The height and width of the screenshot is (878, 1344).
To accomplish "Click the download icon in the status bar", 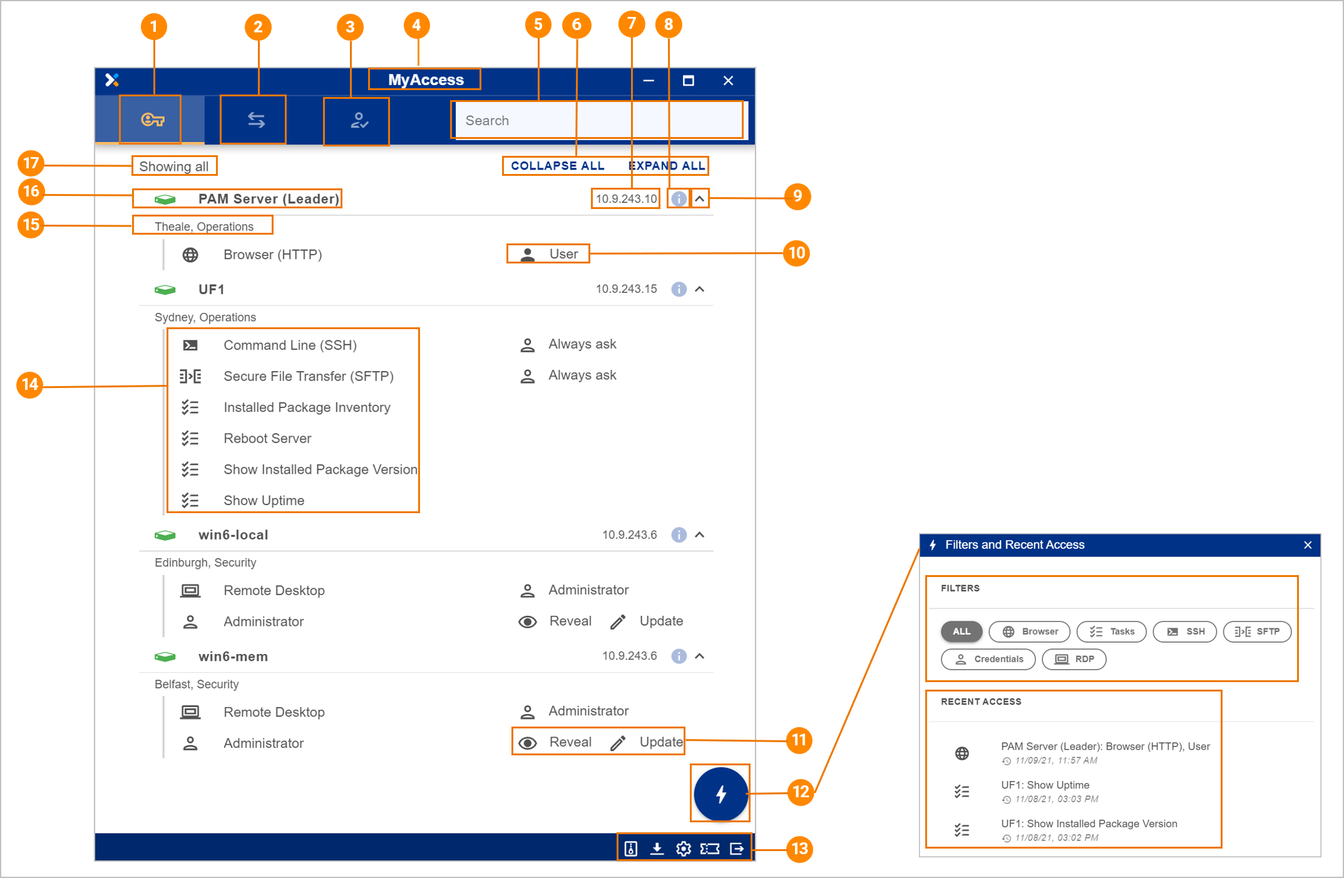I will click(657, 848).
